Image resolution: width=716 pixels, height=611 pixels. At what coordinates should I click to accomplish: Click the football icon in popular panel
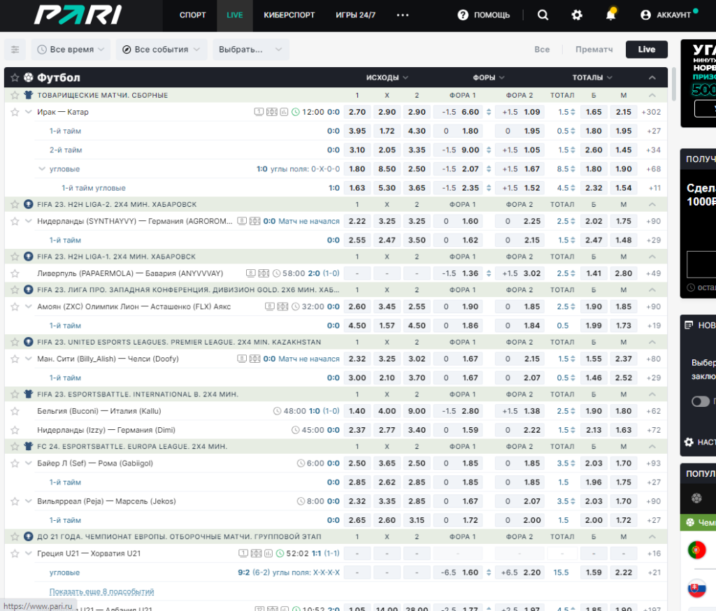coord(696,498)
